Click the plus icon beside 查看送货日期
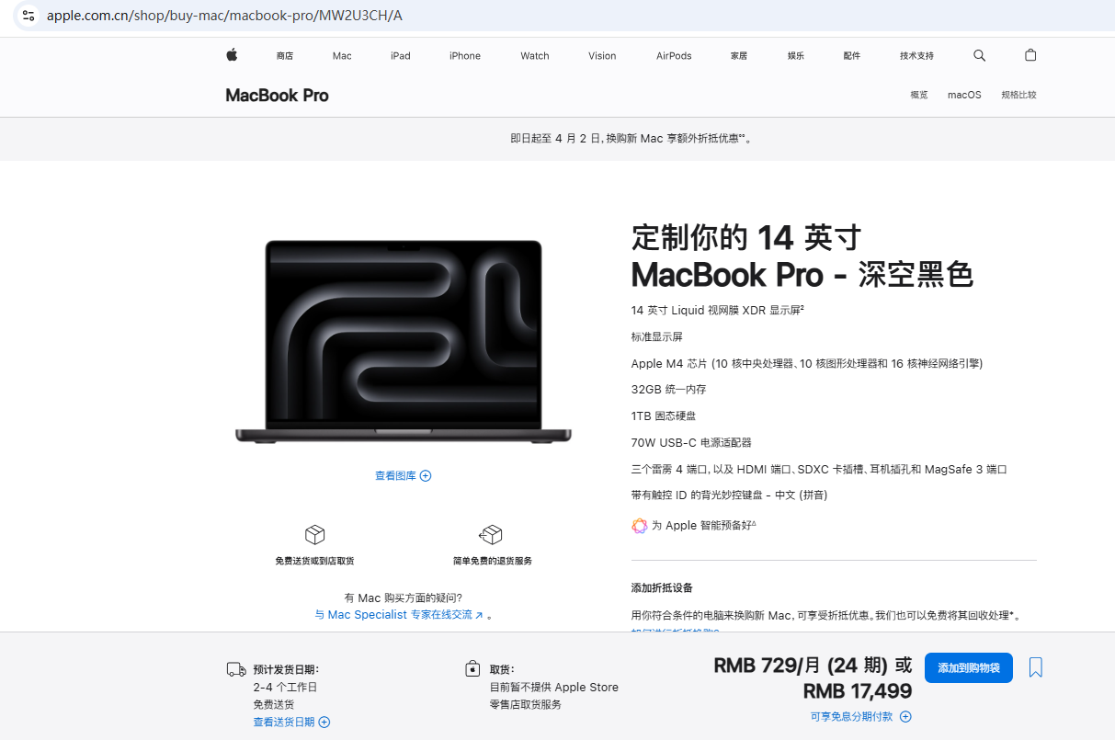 (324, 723)
